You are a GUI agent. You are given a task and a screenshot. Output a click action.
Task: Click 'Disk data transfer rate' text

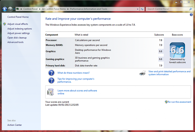[86, 66]
